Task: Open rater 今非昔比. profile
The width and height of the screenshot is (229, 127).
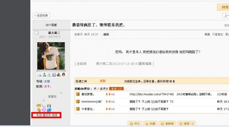Action: coord(88,109)
